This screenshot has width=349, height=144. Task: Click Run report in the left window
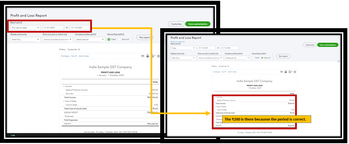point(145,37)
